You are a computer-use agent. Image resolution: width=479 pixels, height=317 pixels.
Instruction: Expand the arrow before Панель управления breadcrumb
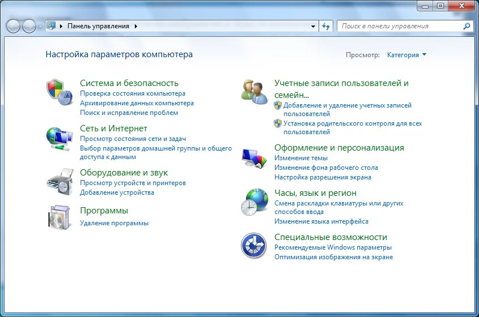61,26
